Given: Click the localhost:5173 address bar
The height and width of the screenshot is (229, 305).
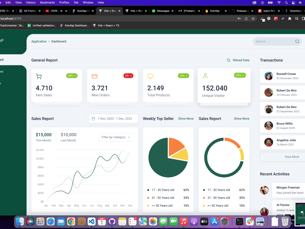Looking at the screenshot, I should (117, 19).
